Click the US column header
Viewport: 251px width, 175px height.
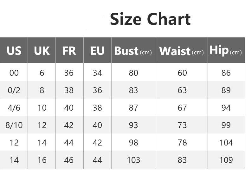coord(14,51)
